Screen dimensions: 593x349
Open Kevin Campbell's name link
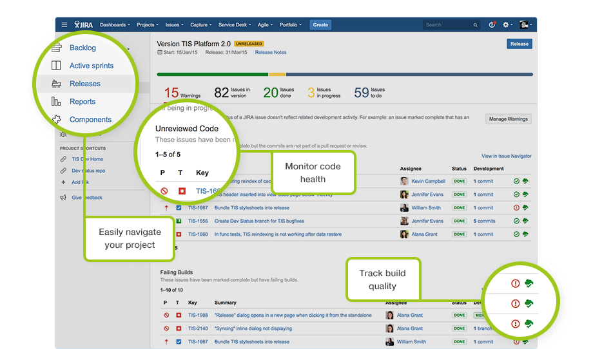click(x=428, y=182)
